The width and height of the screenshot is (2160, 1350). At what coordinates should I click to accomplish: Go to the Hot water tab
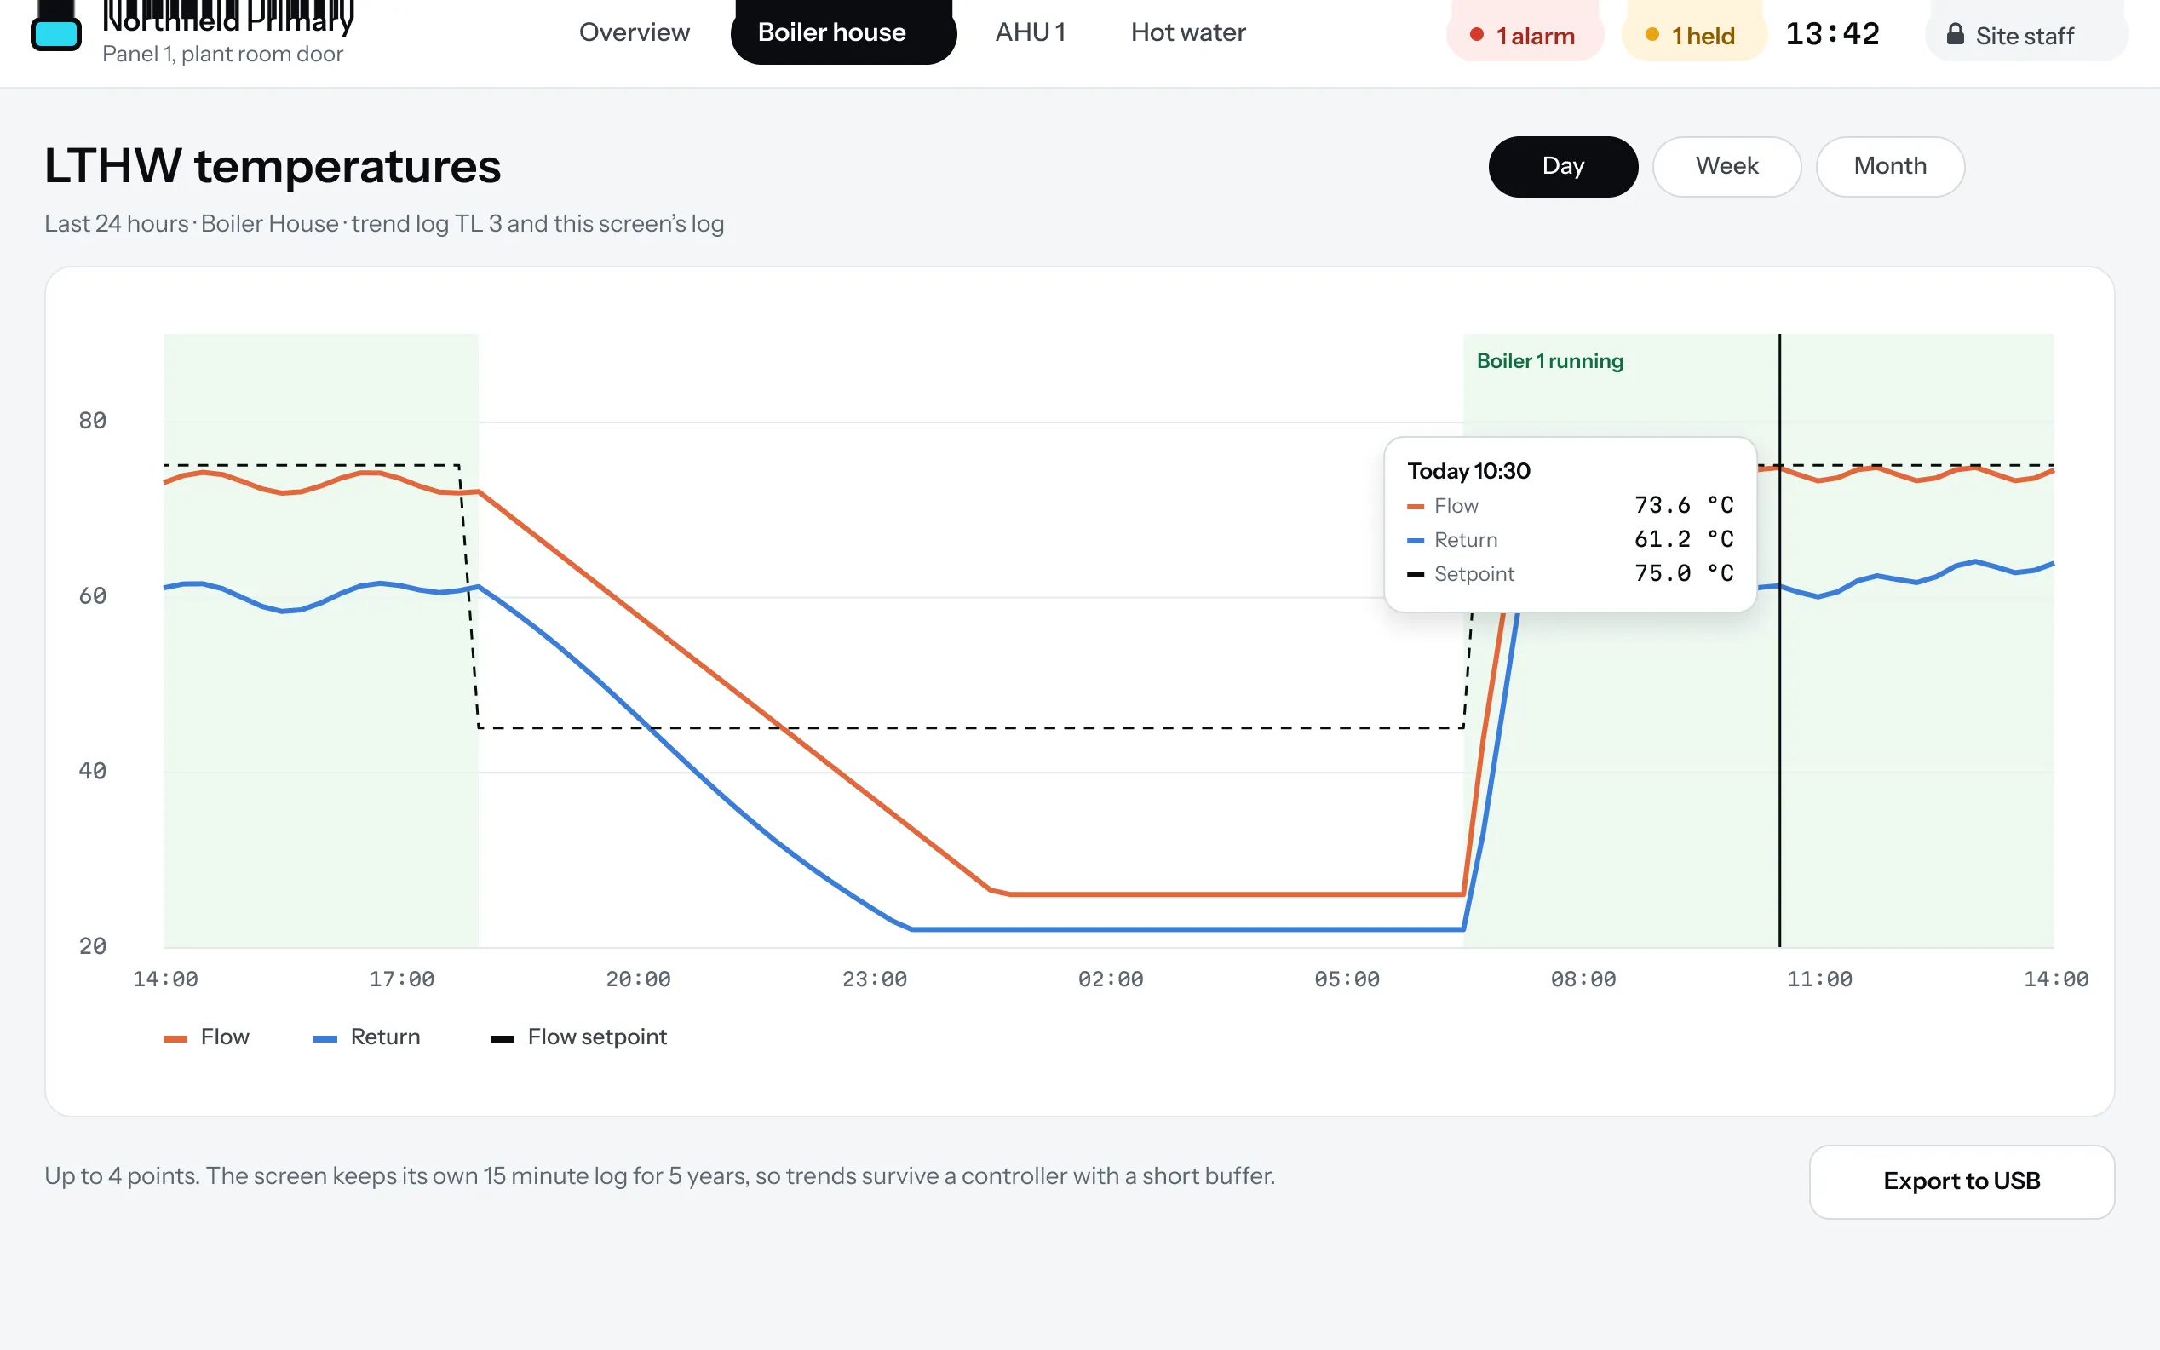click(x=1187, y=32)
